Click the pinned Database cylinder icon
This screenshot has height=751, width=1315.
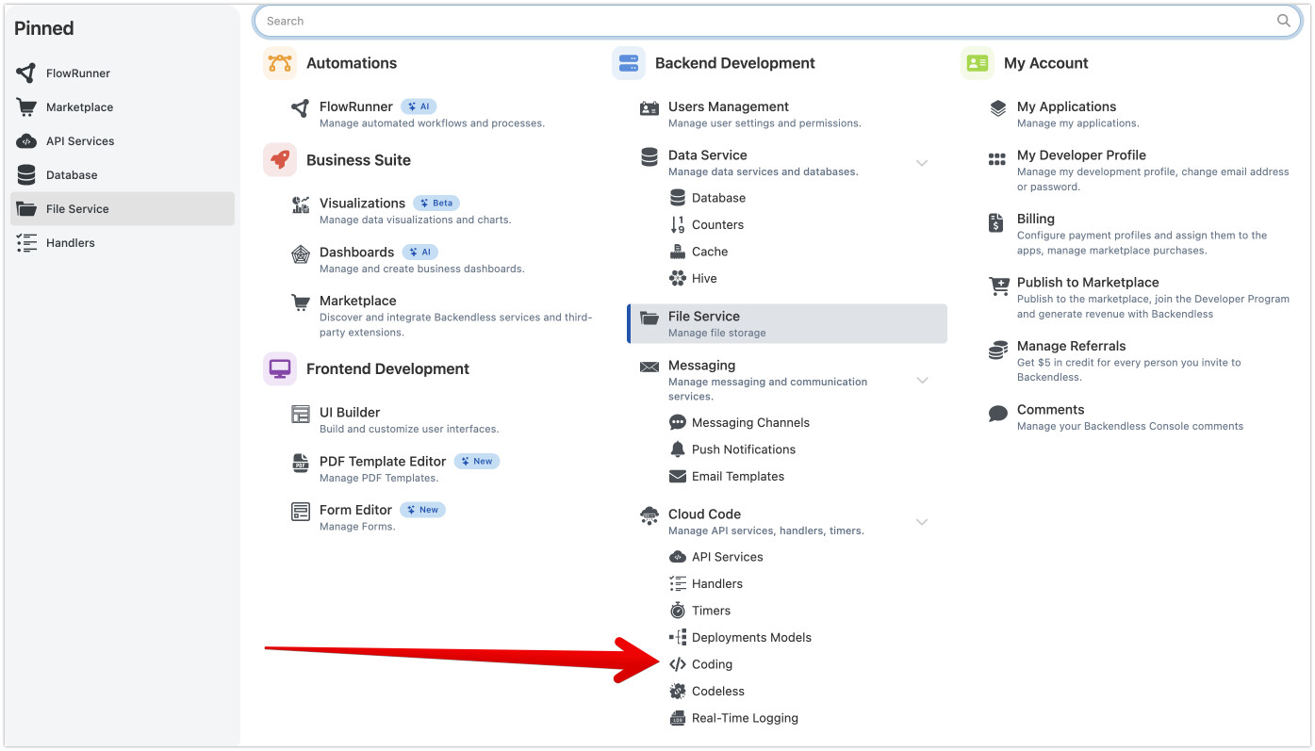[x=26, y=175]
